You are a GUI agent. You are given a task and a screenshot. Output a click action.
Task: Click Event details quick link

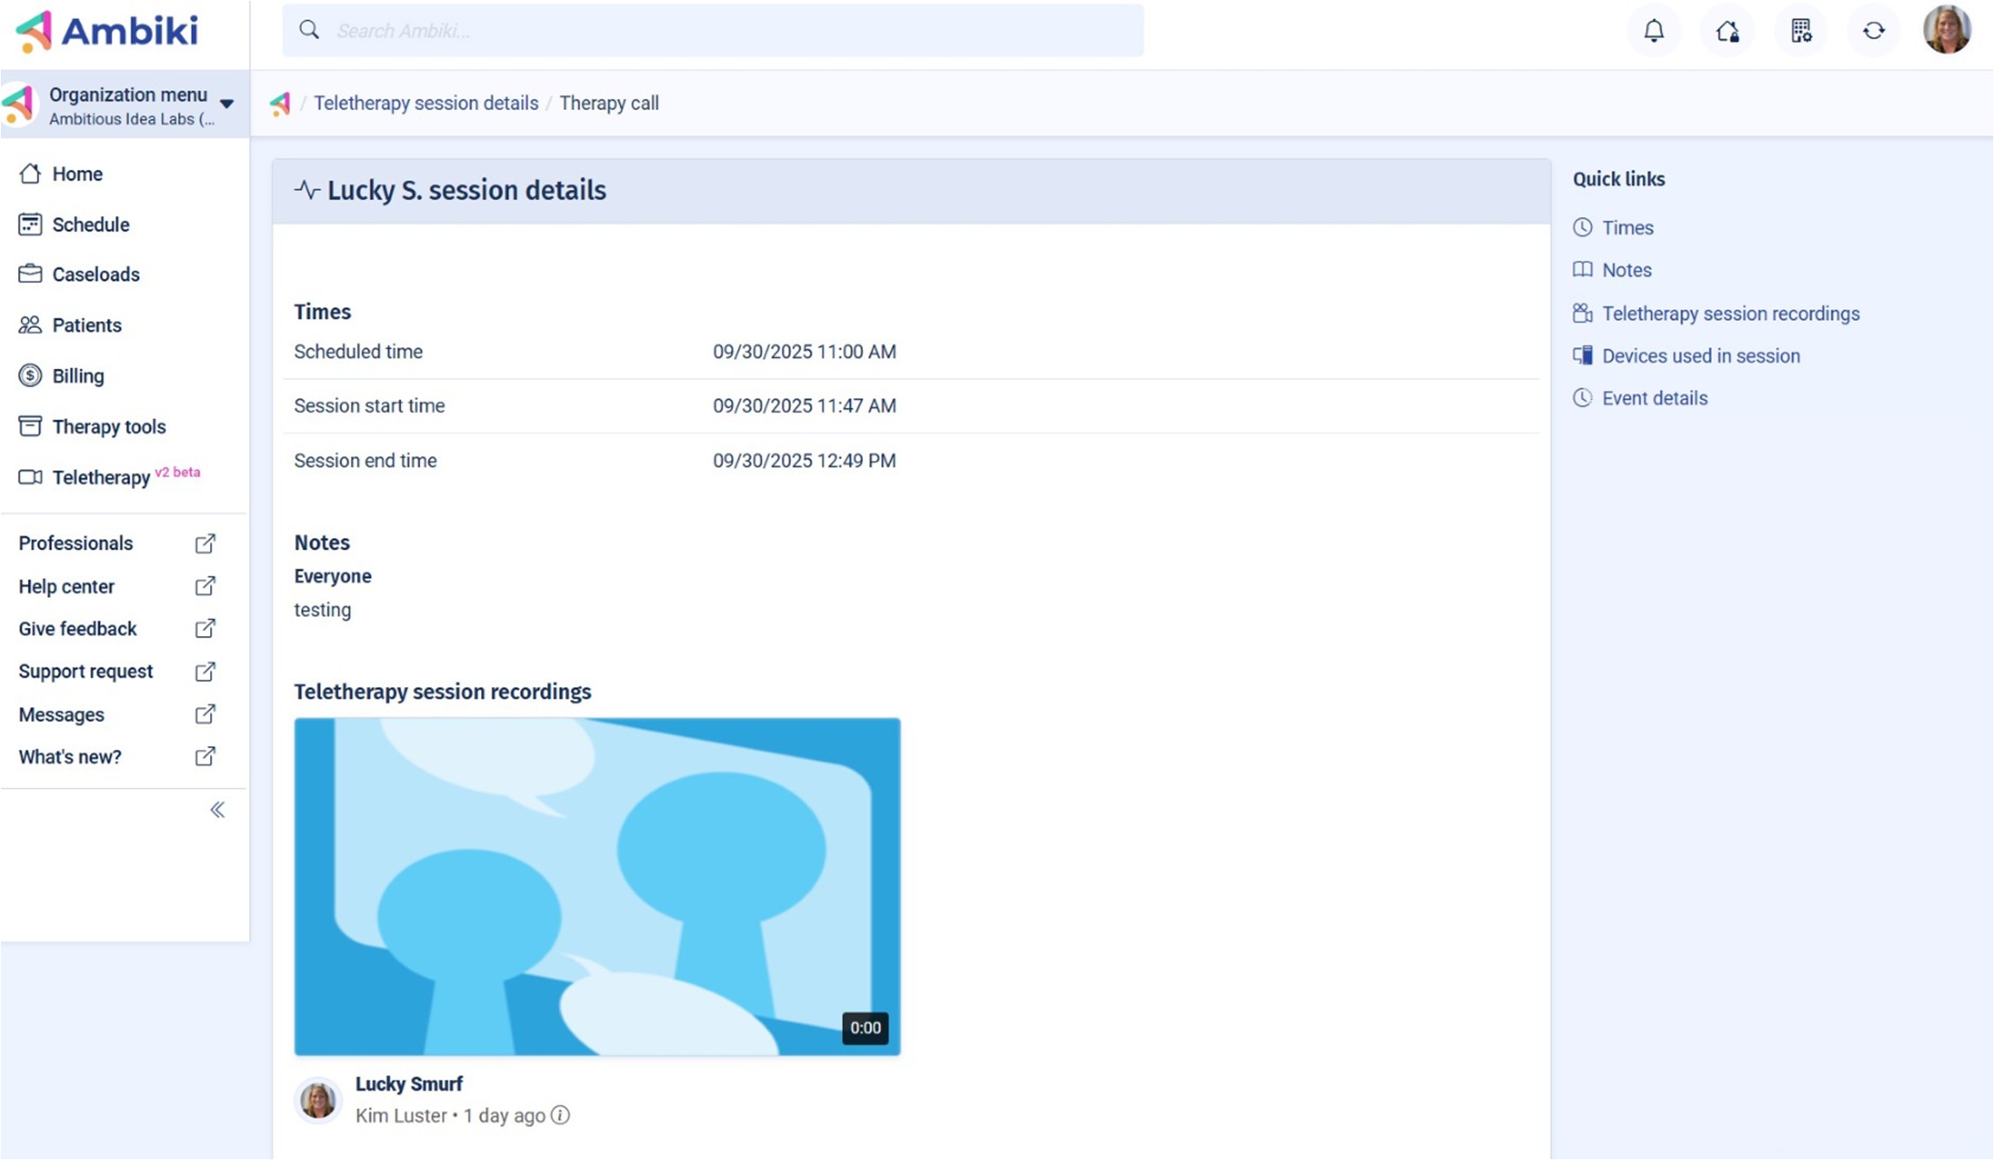click(x=1654, y=399)
